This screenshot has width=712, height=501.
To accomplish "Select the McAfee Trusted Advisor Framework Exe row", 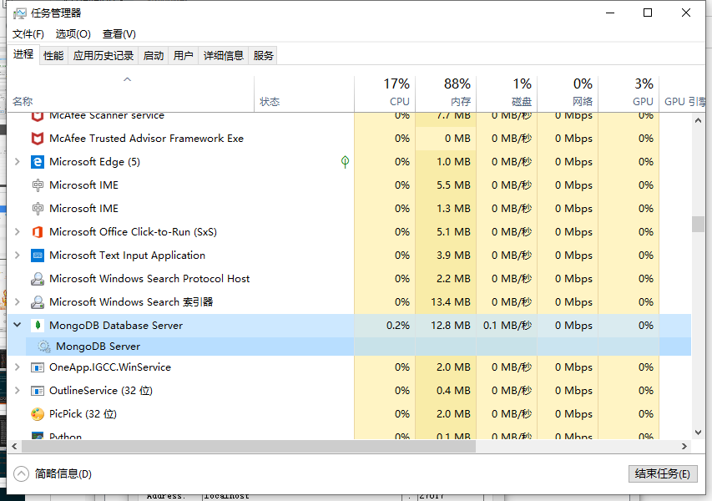I will point(349,139).
